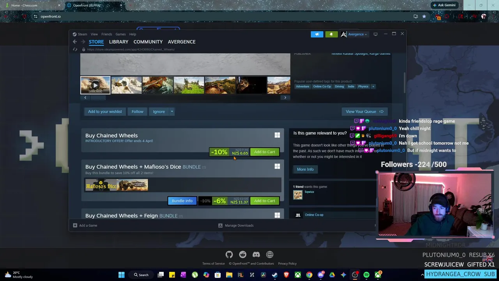This screenshot has width=499, height=281.
Task: Click the Steam store URL field
Action: pos(131,50)
